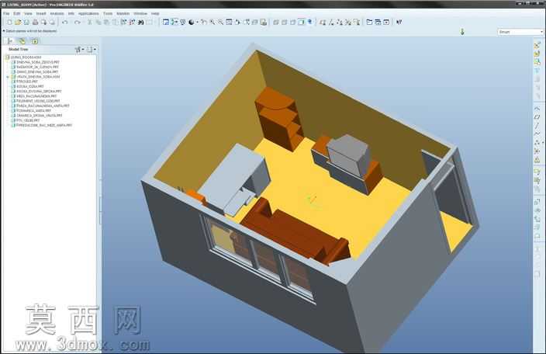Open the Insert menu
The height and width of the screenshot is (354, 546).
[x=41, y=13]
